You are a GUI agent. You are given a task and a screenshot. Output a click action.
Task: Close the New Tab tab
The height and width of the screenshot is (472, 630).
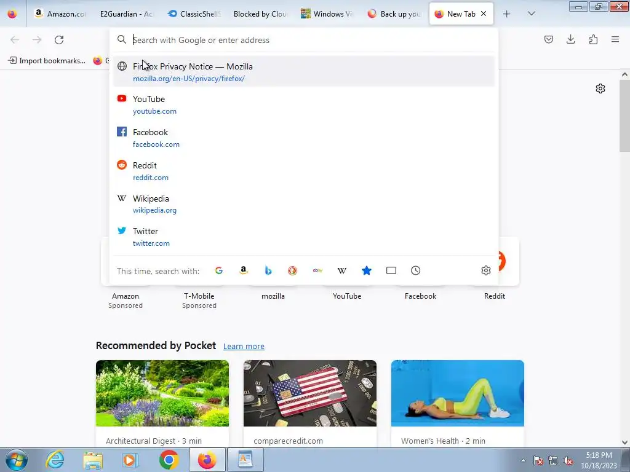click(x=484, y=14)
